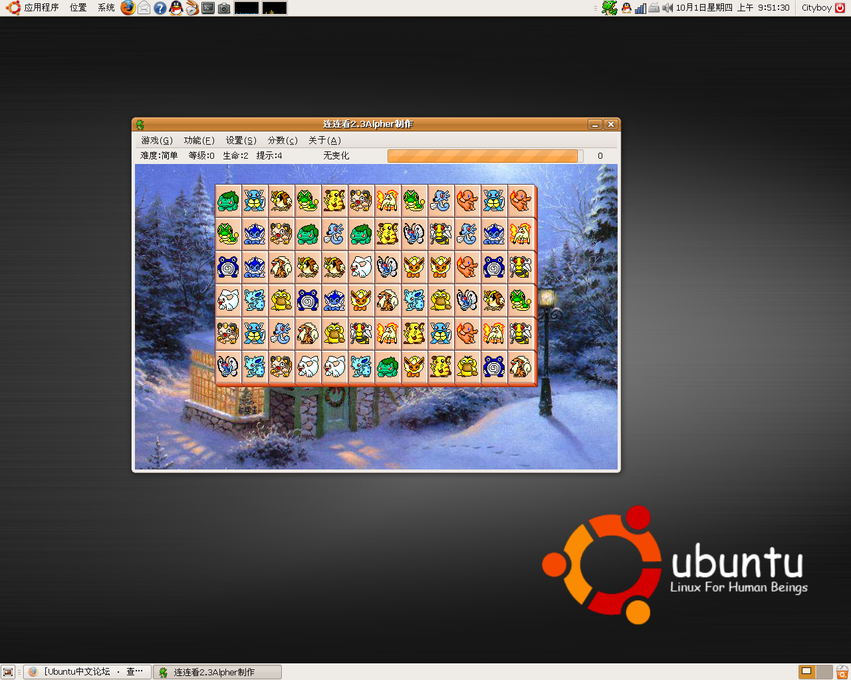Screen dimensions: 851x680
Task: Click the clock showing 9:51:30
Action: coord(733,8)
